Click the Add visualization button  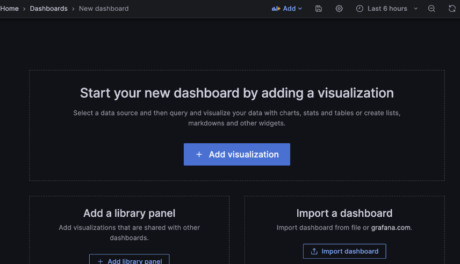pyautogui.click(x=237, y=155)
